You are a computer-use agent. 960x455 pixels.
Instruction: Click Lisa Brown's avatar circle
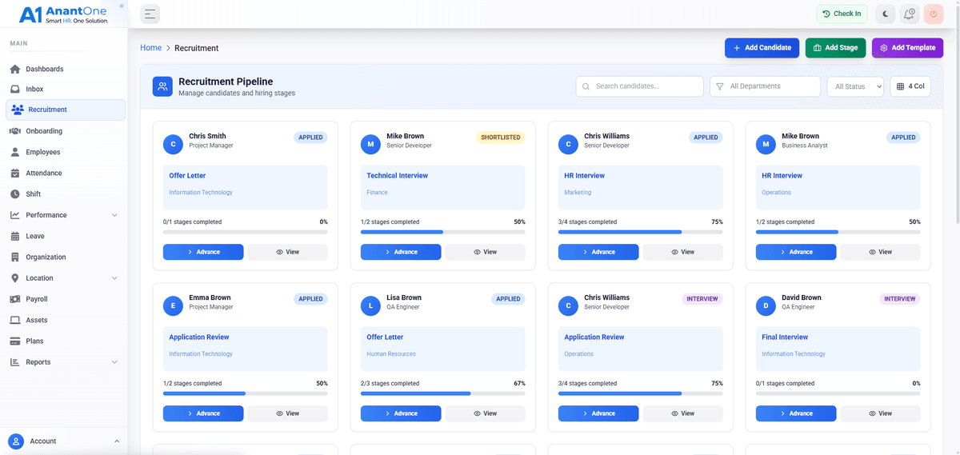pyautogui.click(x=370, y=306)
